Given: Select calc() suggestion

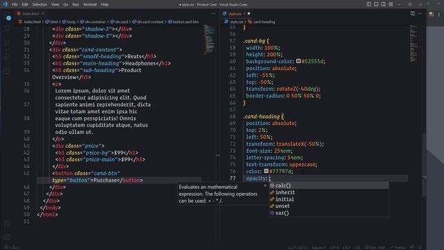Looking at the screenshot, I should (329, 185).
